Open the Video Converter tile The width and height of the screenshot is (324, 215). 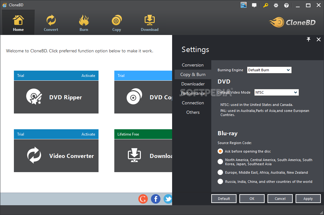point(56,156)
